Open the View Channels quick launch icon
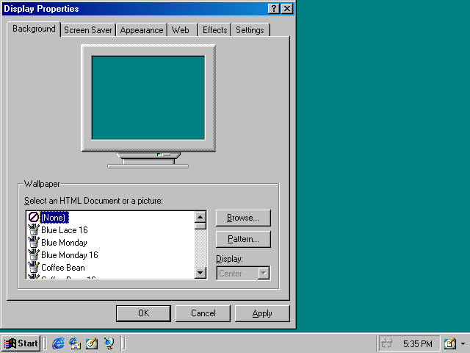Screen dimensions: 470x353 pyautogui.click(x=109, y=343)
